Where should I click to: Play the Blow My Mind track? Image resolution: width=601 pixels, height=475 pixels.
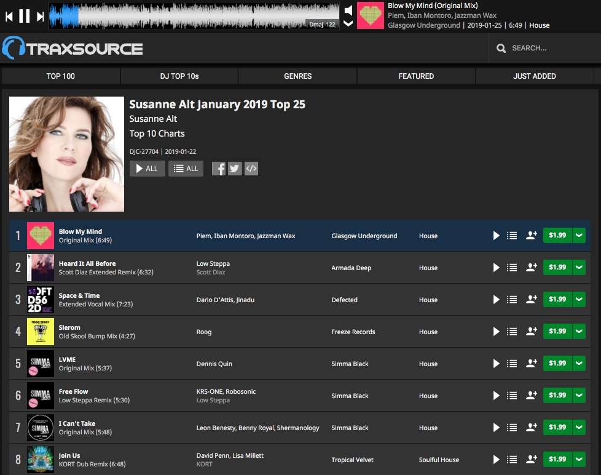[497, 236]
